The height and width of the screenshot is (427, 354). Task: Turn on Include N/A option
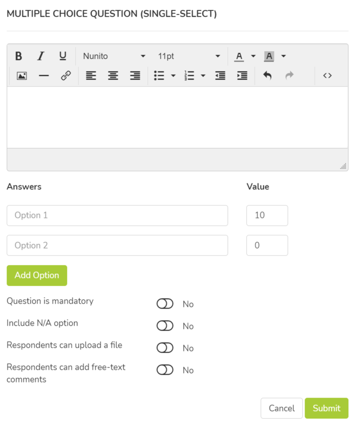165,326
